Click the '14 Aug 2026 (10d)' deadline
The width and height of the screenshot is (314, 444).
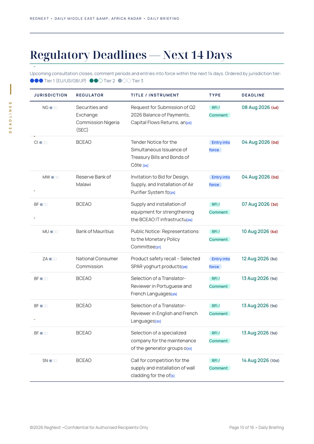click(261, 361)
